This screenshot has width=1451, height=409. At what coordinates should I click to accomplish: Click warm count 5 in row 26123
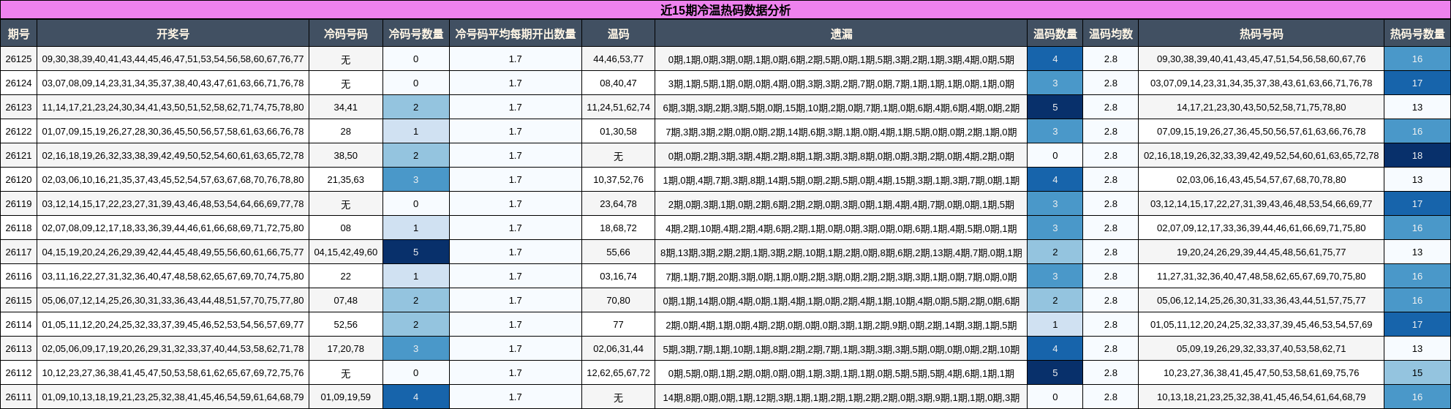click(1055, 108)
